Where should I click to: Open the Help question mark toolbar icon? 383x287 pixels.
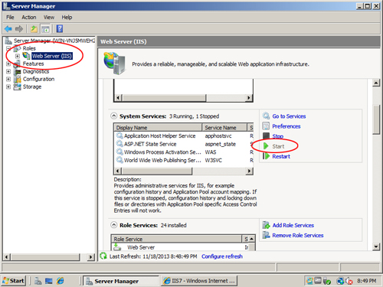[x=60, y=28]
